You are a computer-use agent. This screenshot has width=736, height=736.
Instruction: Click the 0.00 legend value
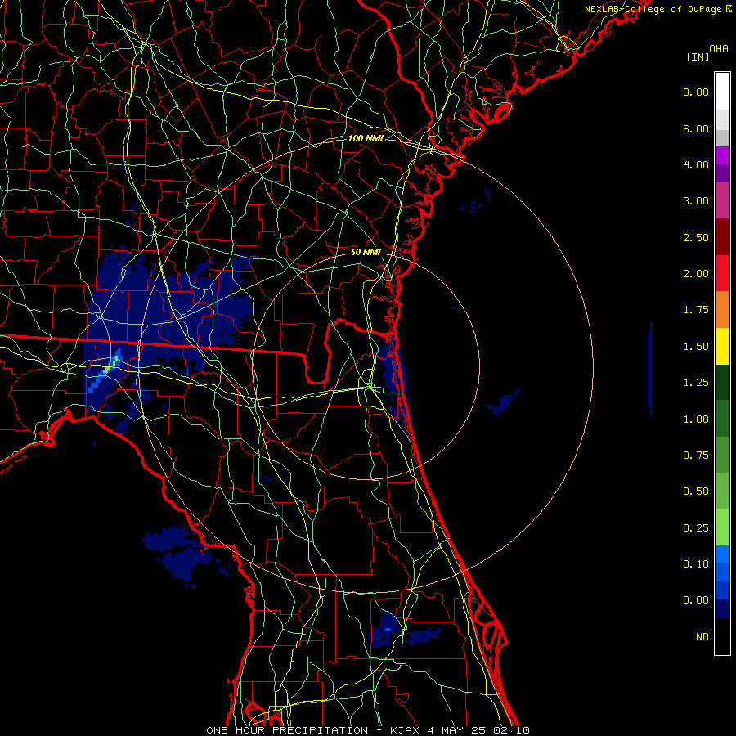696,600
